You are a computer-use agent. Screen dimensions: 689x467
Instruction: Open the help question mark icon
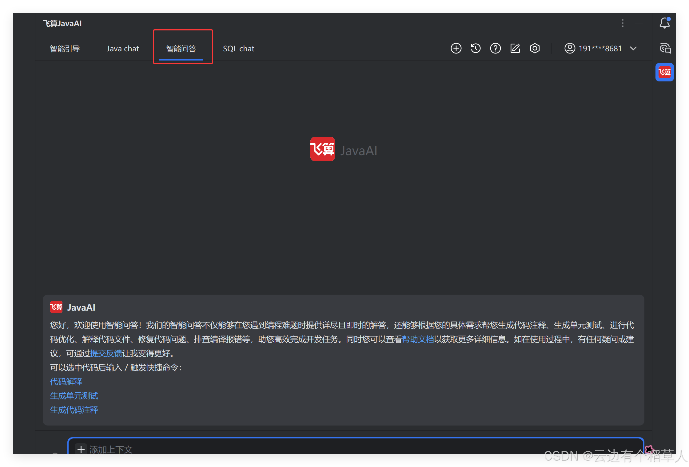tap(495, 49)
